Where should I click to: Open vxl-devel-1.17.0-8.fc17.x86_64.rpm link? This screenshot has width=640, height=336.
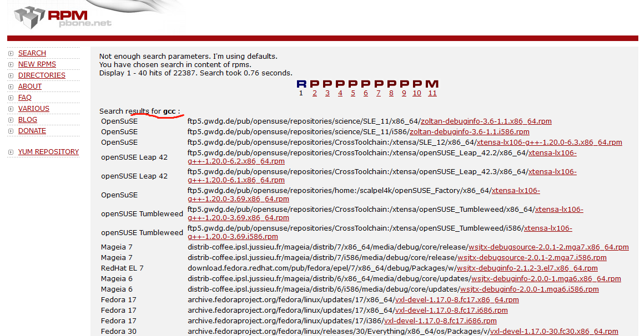coord(457,300)
